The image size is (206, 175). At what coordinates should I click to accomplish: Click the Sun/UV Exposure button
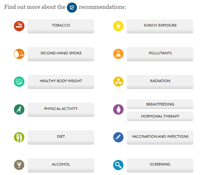click(160, 26)
